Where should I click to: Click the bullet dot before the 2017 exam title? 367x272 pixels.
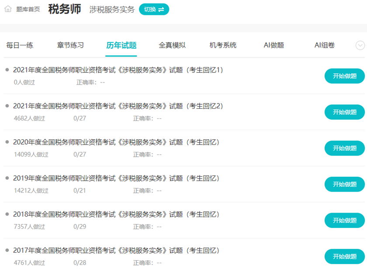click(x=8, y=249)
